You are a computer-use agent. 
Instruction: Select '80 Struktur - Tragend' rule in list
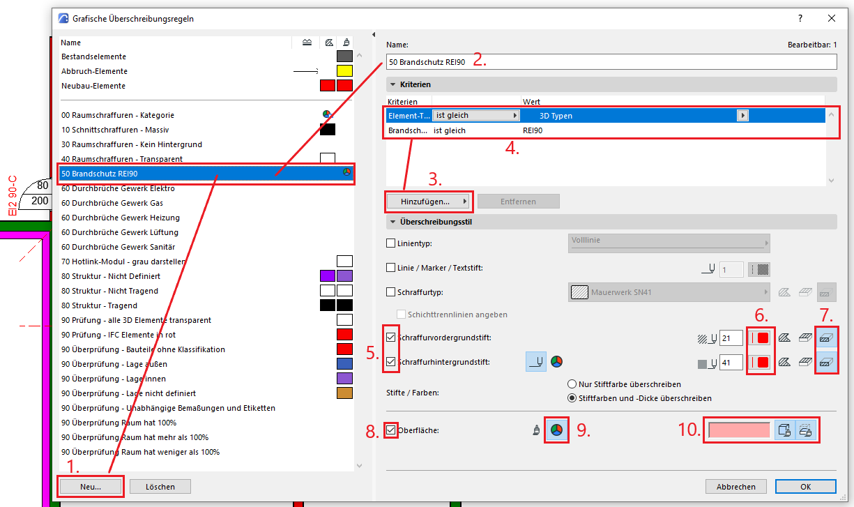pos(99,305)
